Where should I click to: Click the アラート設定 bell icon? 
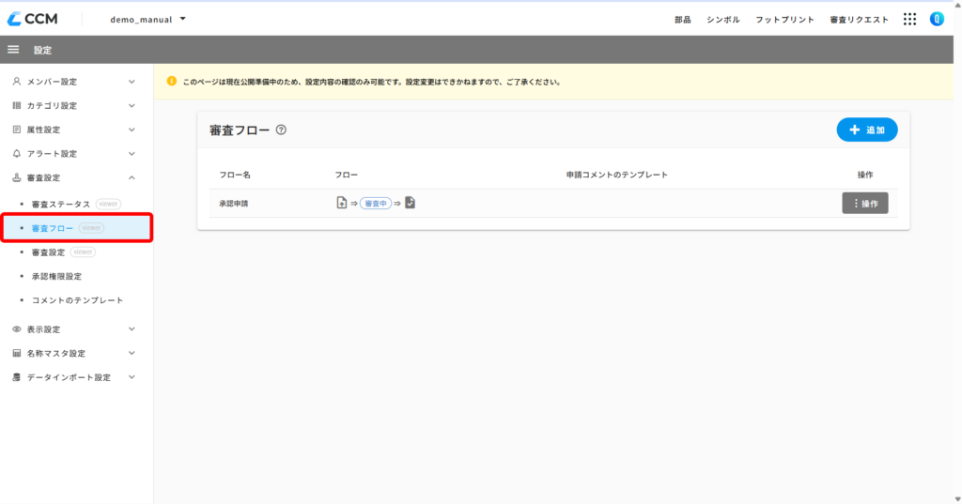(x=17, y=153)
